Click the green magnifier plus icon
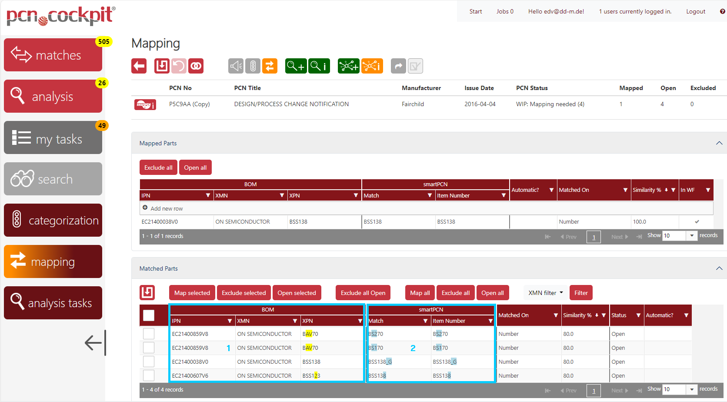 click(296, 66)
